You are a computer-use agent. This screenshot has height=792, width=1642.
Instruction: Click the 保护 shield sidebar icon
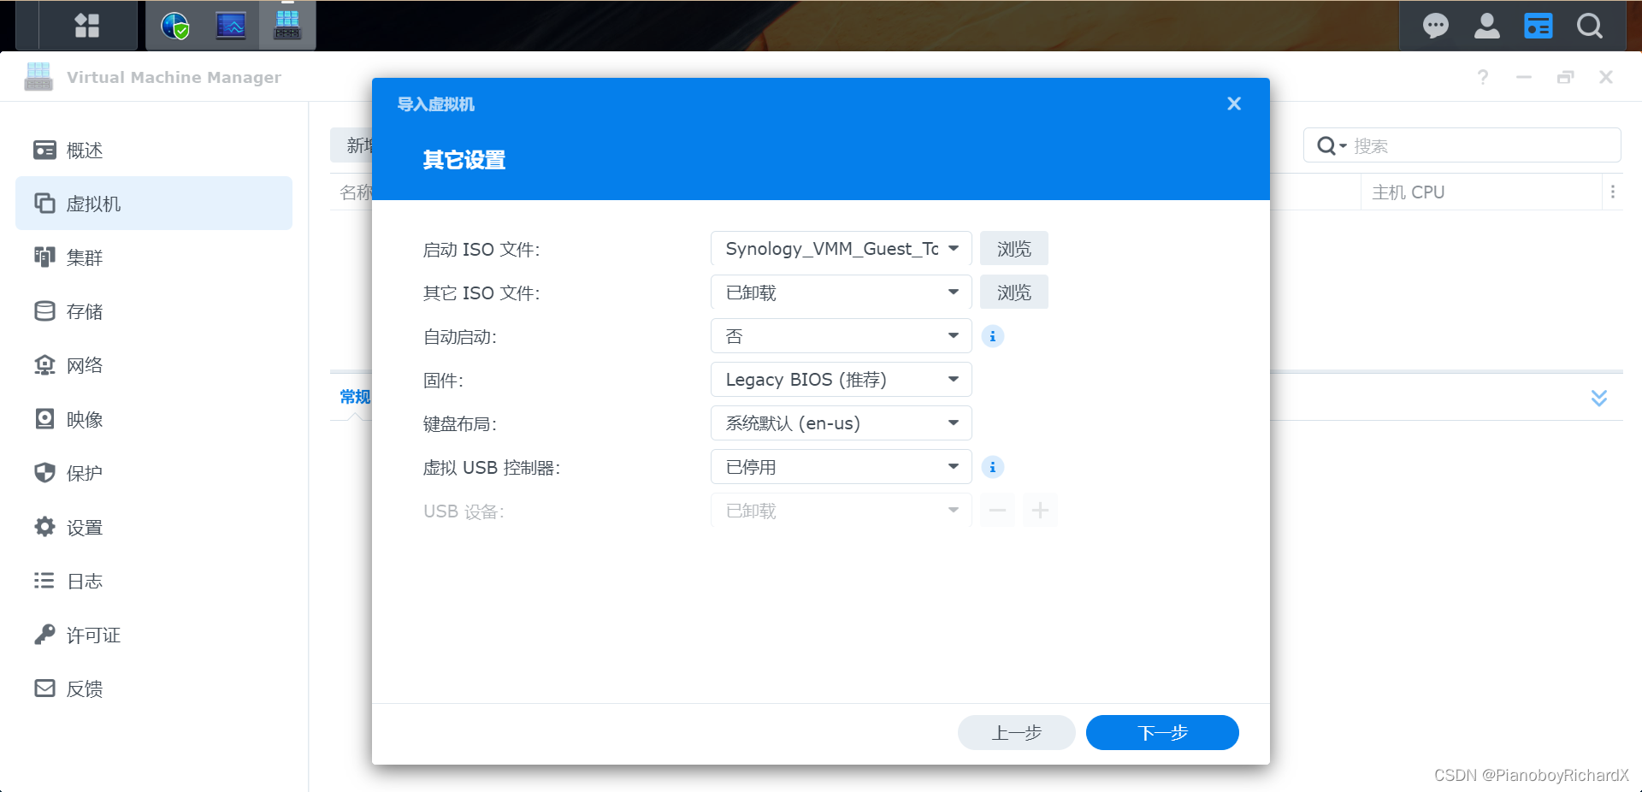coord(44,472)
